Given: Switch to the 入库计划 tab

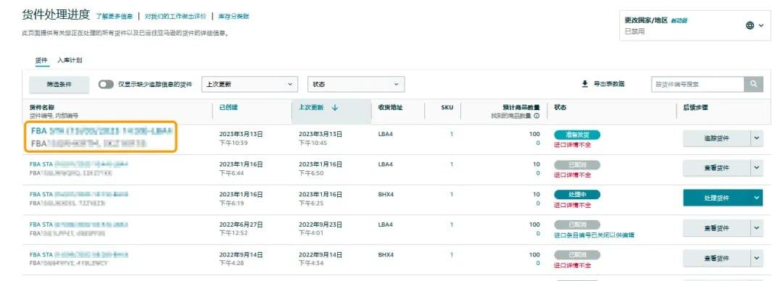Looking at the screenshot, I should tap(70, 60).
